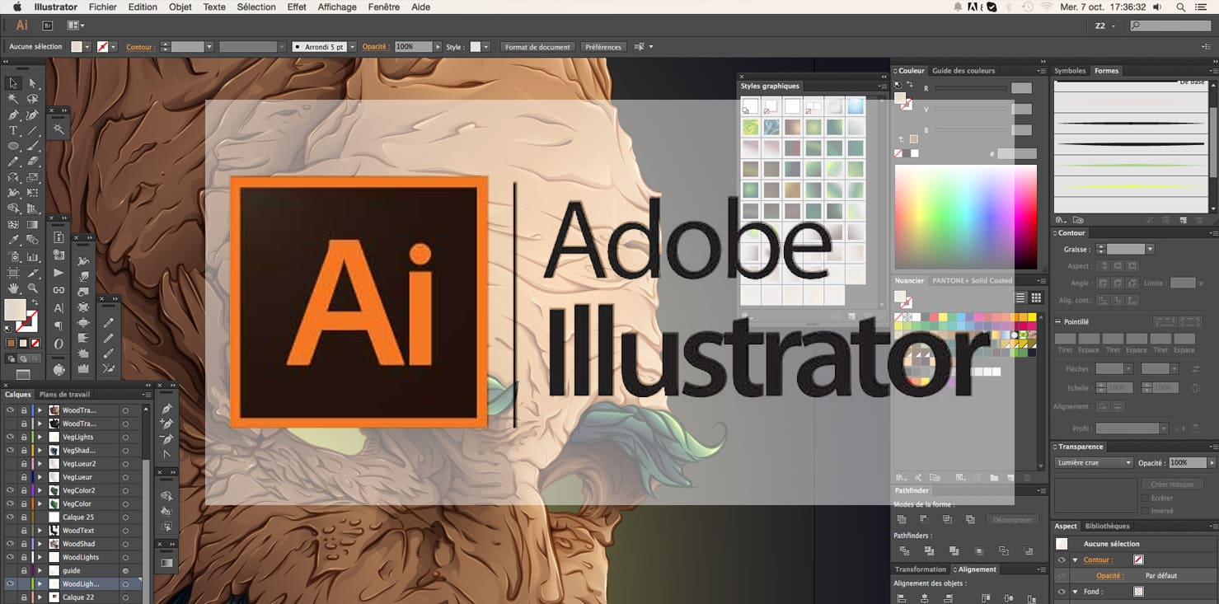Collapse the Fond row in Aspect panel

1075,592
